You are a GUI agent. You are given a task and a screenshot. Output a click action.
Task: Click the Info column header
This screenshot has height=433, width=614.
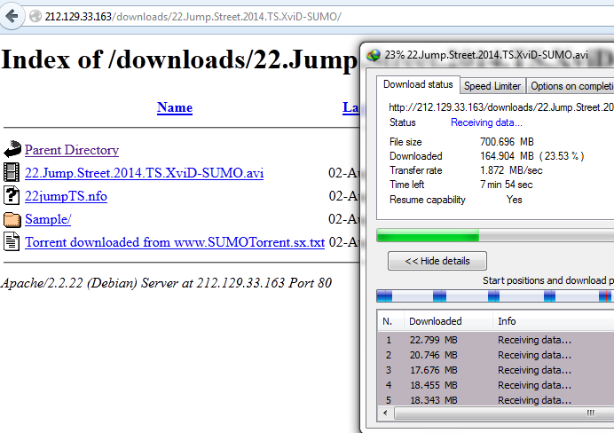[x=554, y=321]
